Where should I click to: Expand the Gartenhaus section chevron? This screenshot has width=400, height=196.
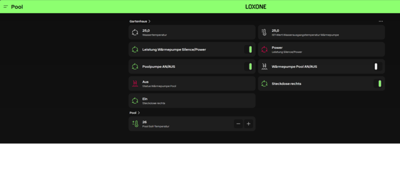[x=149, y=21]
